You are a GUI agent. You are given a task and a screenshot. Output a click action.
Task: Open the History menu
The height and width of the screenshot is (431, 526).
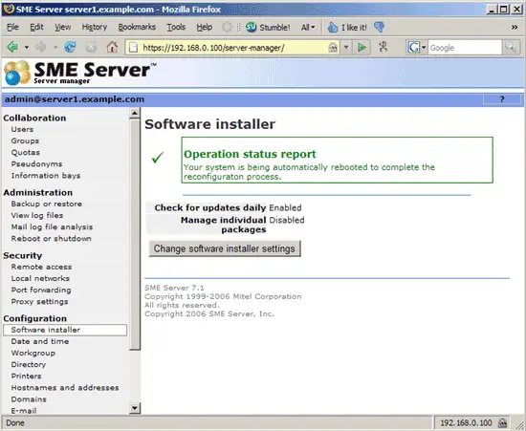pyautogui.click(x=95, y=27)
